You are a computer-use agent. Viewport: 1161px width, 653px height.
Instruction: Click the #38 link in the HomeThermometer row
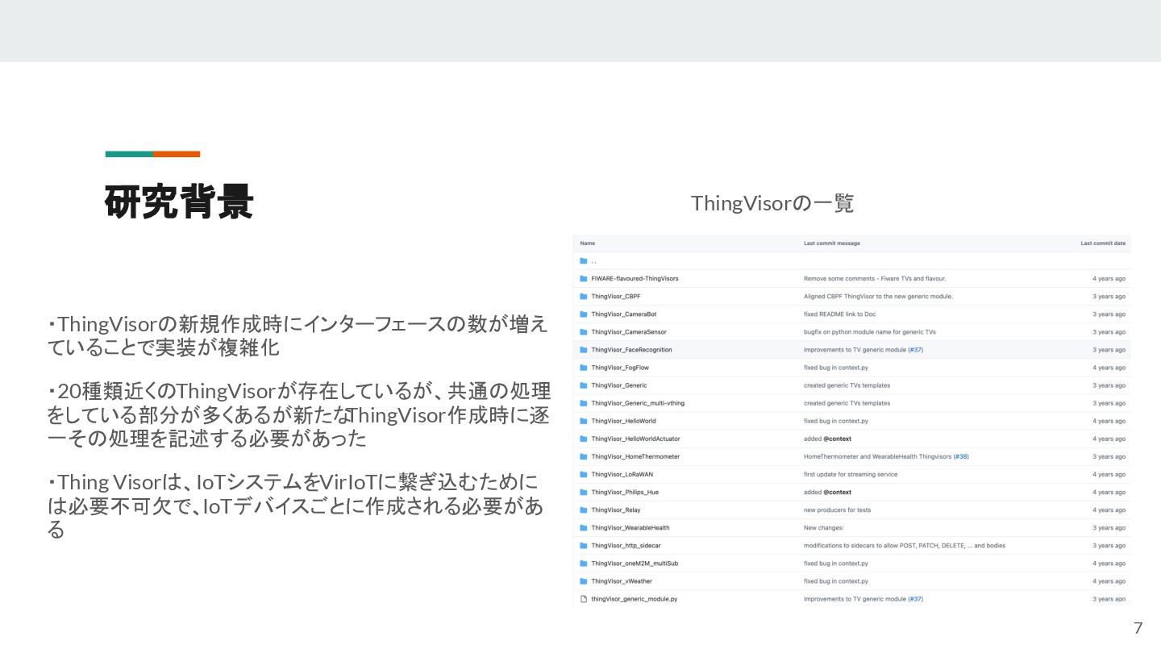tap(961, 455)
